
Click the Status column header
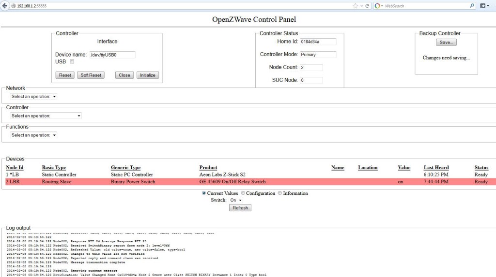[x=481, y=167]
